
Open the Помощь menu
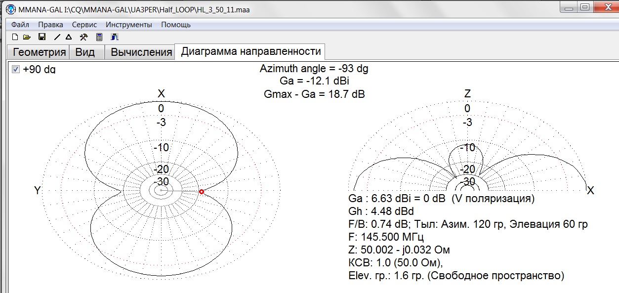176,24
